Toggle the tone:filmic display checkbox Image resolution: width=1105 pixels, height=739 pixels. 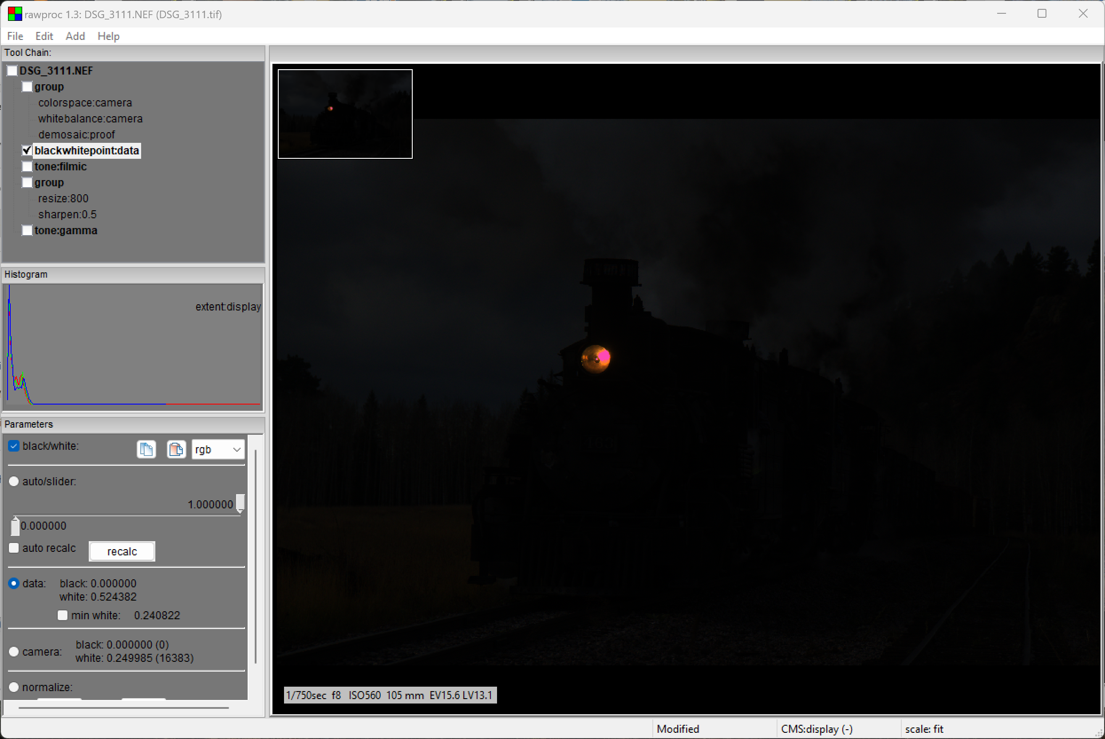[28, 166]
